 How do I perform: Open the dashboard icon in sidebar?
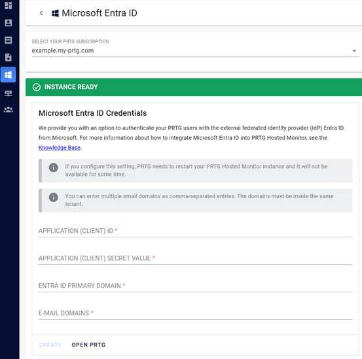[9, 5]
